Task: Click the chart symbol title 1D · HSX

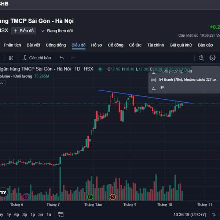Action: point(84,69)
